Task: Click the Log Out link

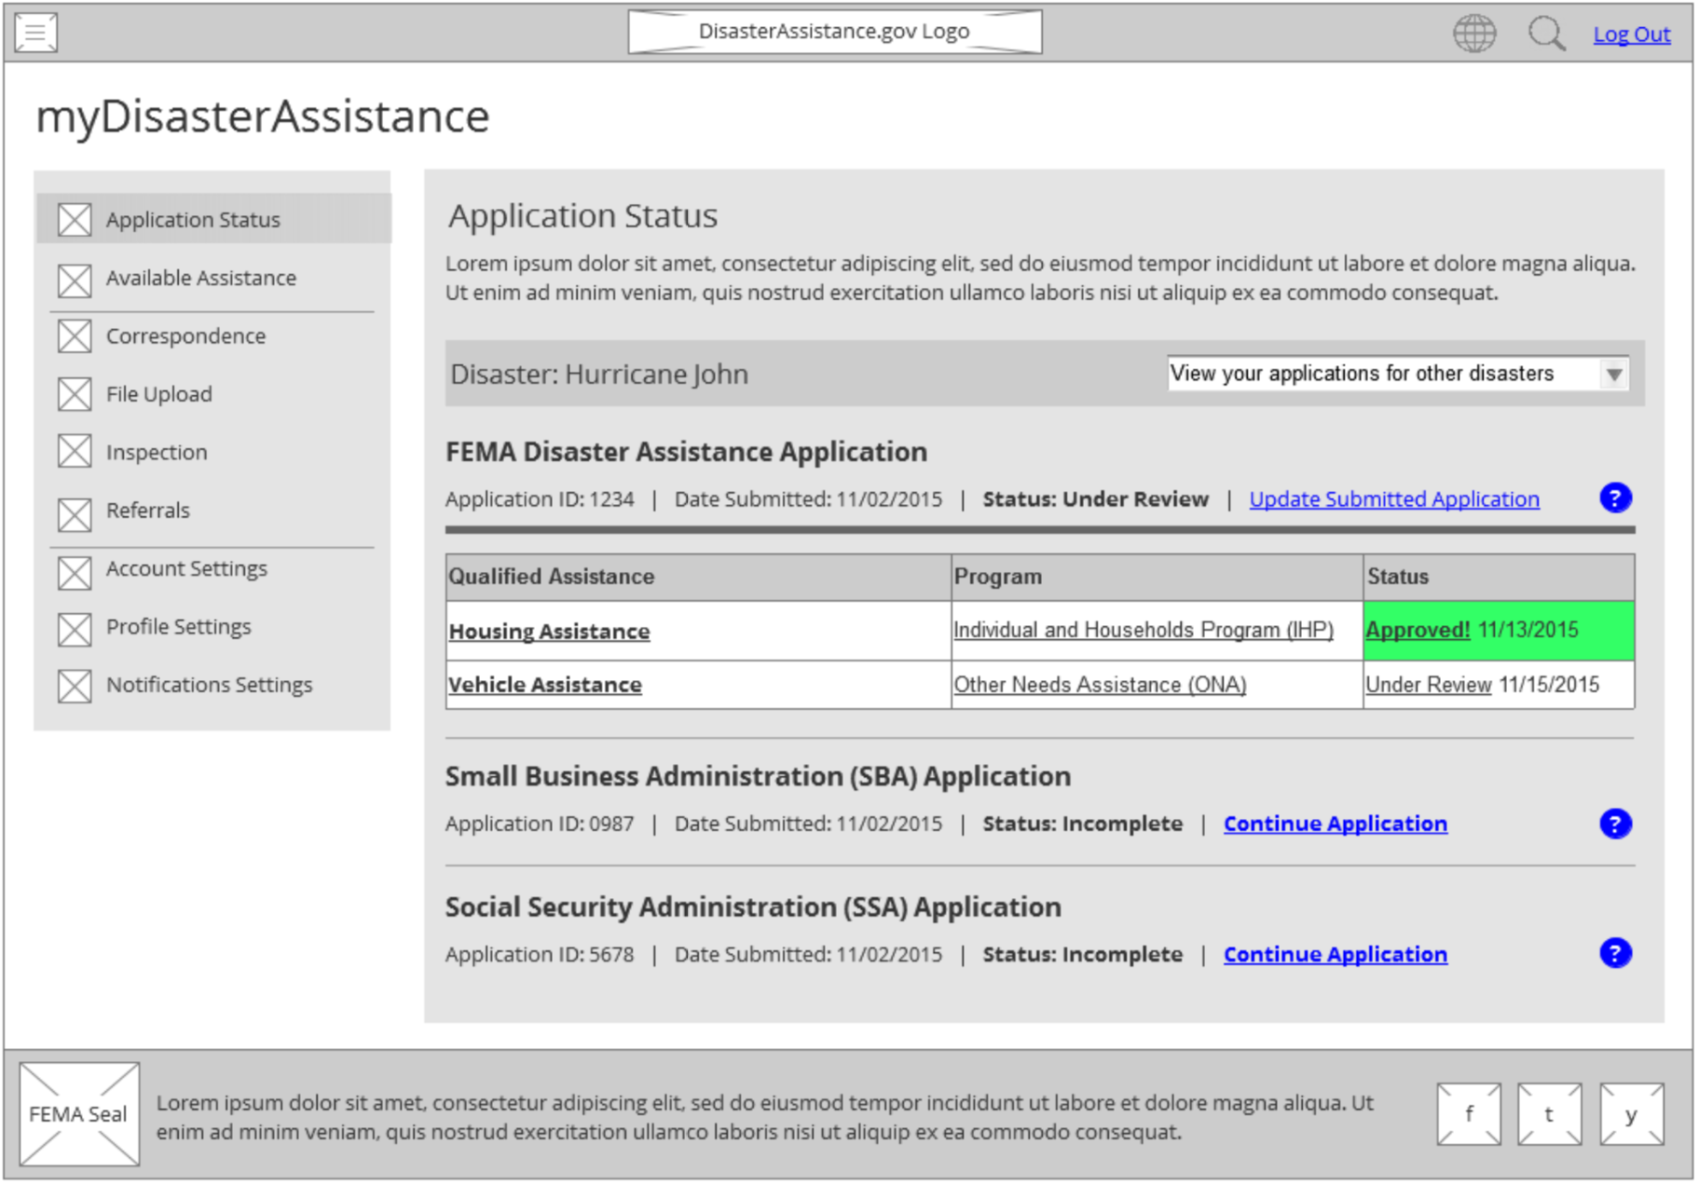Action: click(x=1631, y=34)
